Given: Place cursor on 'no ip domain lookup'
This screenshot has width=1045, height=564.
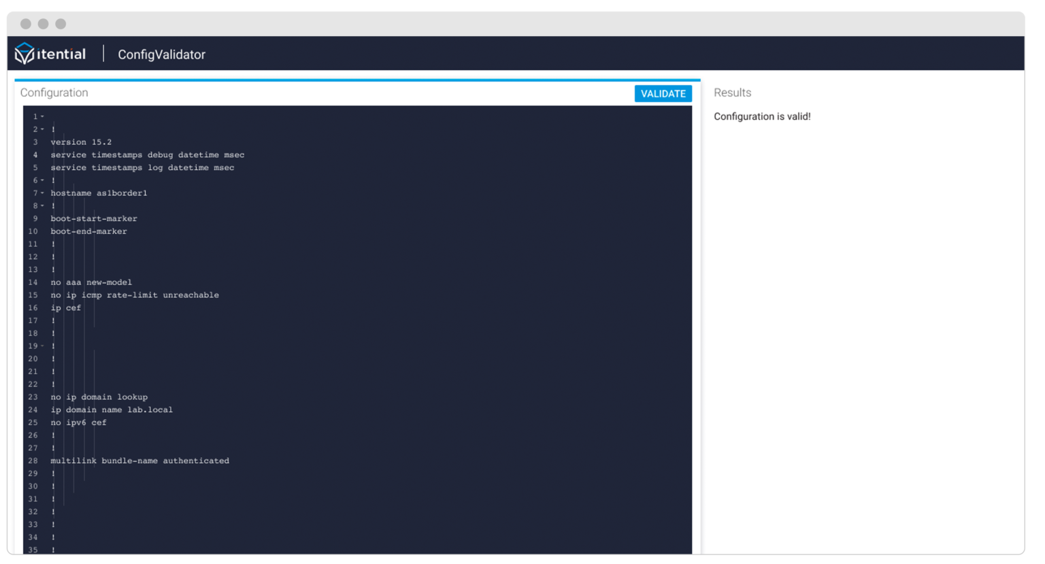Looking at the screenshot, I should click(x=99, y=397).
